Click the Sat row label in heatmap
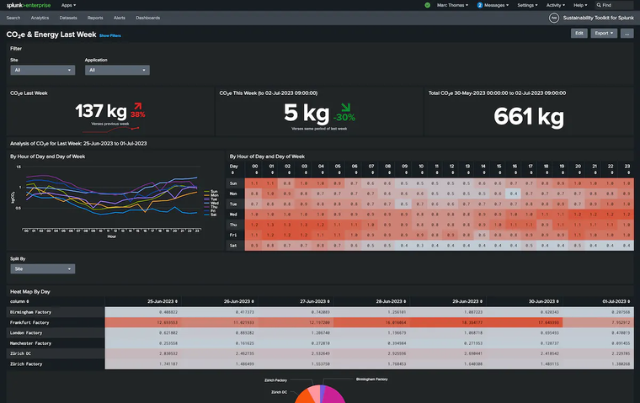 click(233, 246)
